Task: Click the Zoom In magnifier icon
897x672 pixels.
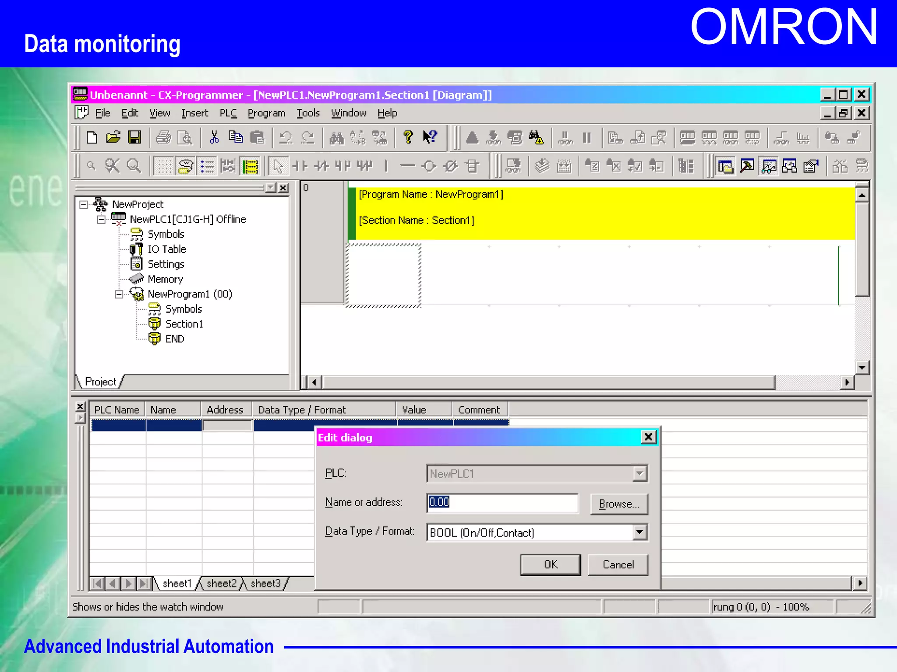Action: click(x=134, y=166)
